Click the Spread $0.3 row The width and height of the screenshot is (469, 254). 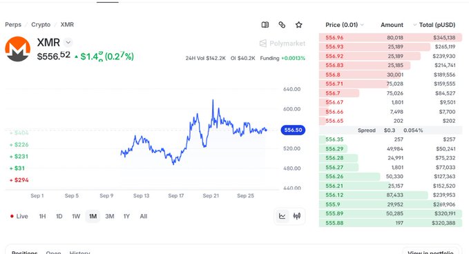[390, 130]
